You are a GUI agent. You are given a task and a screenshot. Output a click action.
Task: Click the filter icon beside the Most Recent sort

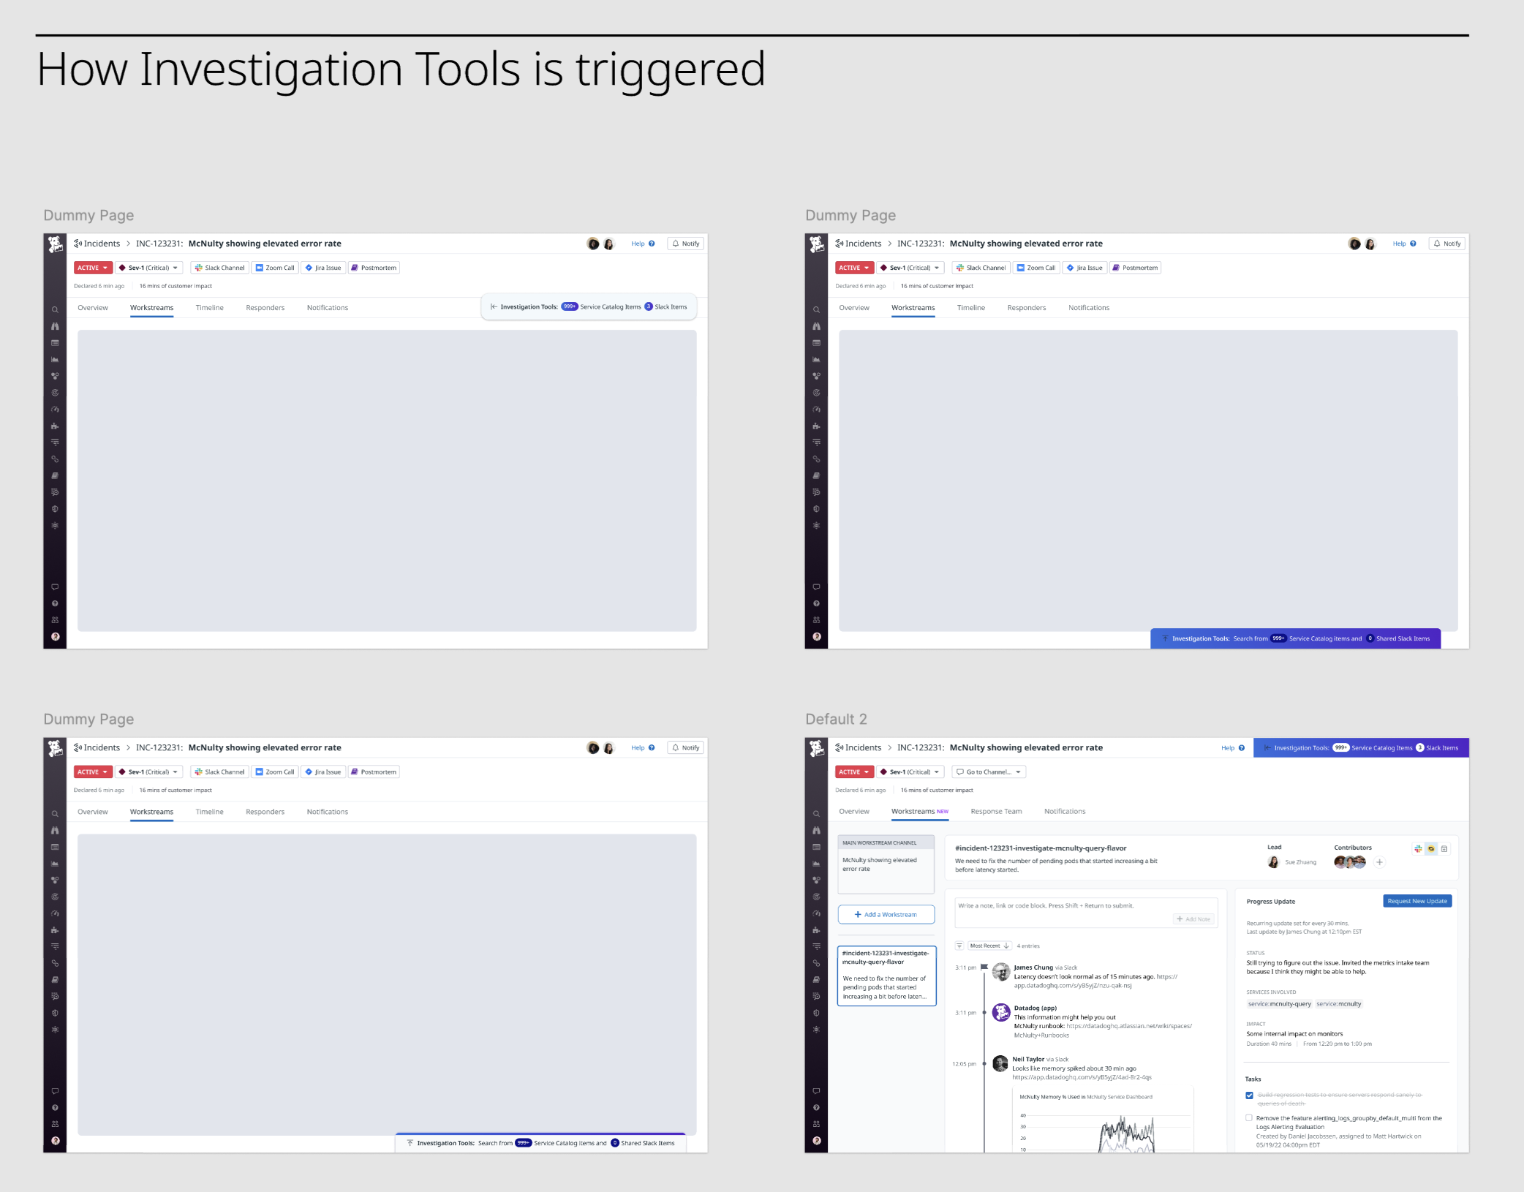[x=959, y=945]
